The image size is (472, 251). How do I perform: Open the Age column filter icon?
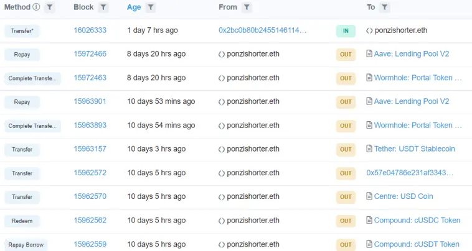(151, 7)
